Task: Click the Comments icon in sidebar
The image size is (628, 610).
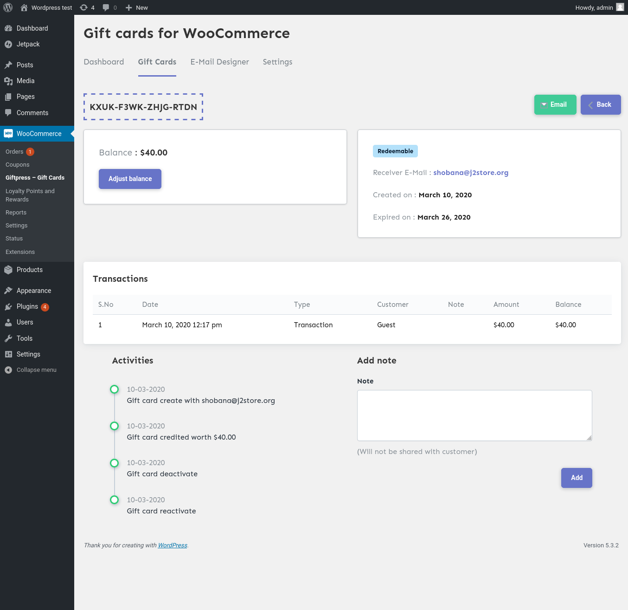Action: tap(8, 113)
